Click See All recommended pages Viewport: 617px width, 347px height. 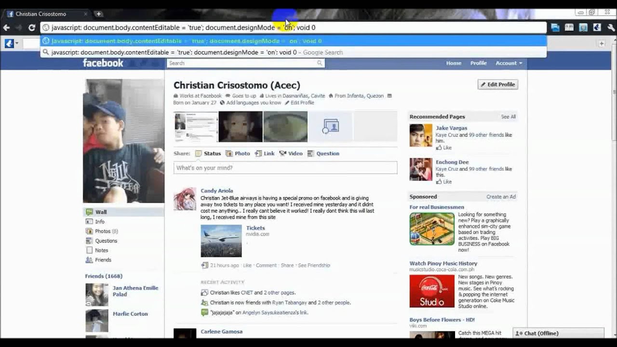508,117
